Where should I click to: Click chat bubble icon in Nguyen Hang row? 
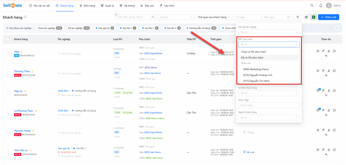(334, 130)
